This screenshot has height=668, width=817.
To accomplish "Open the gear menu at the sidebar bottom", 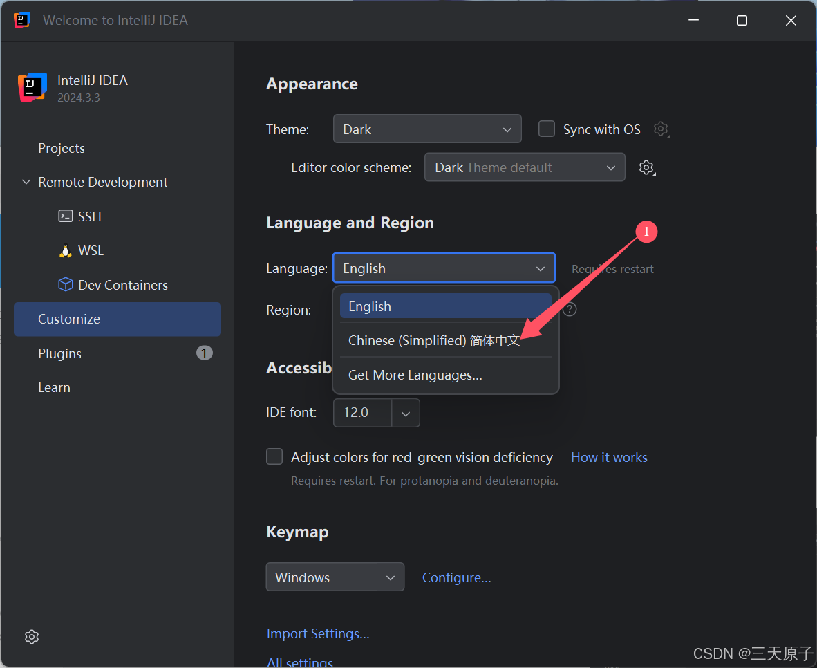I will tap(32, 637).
